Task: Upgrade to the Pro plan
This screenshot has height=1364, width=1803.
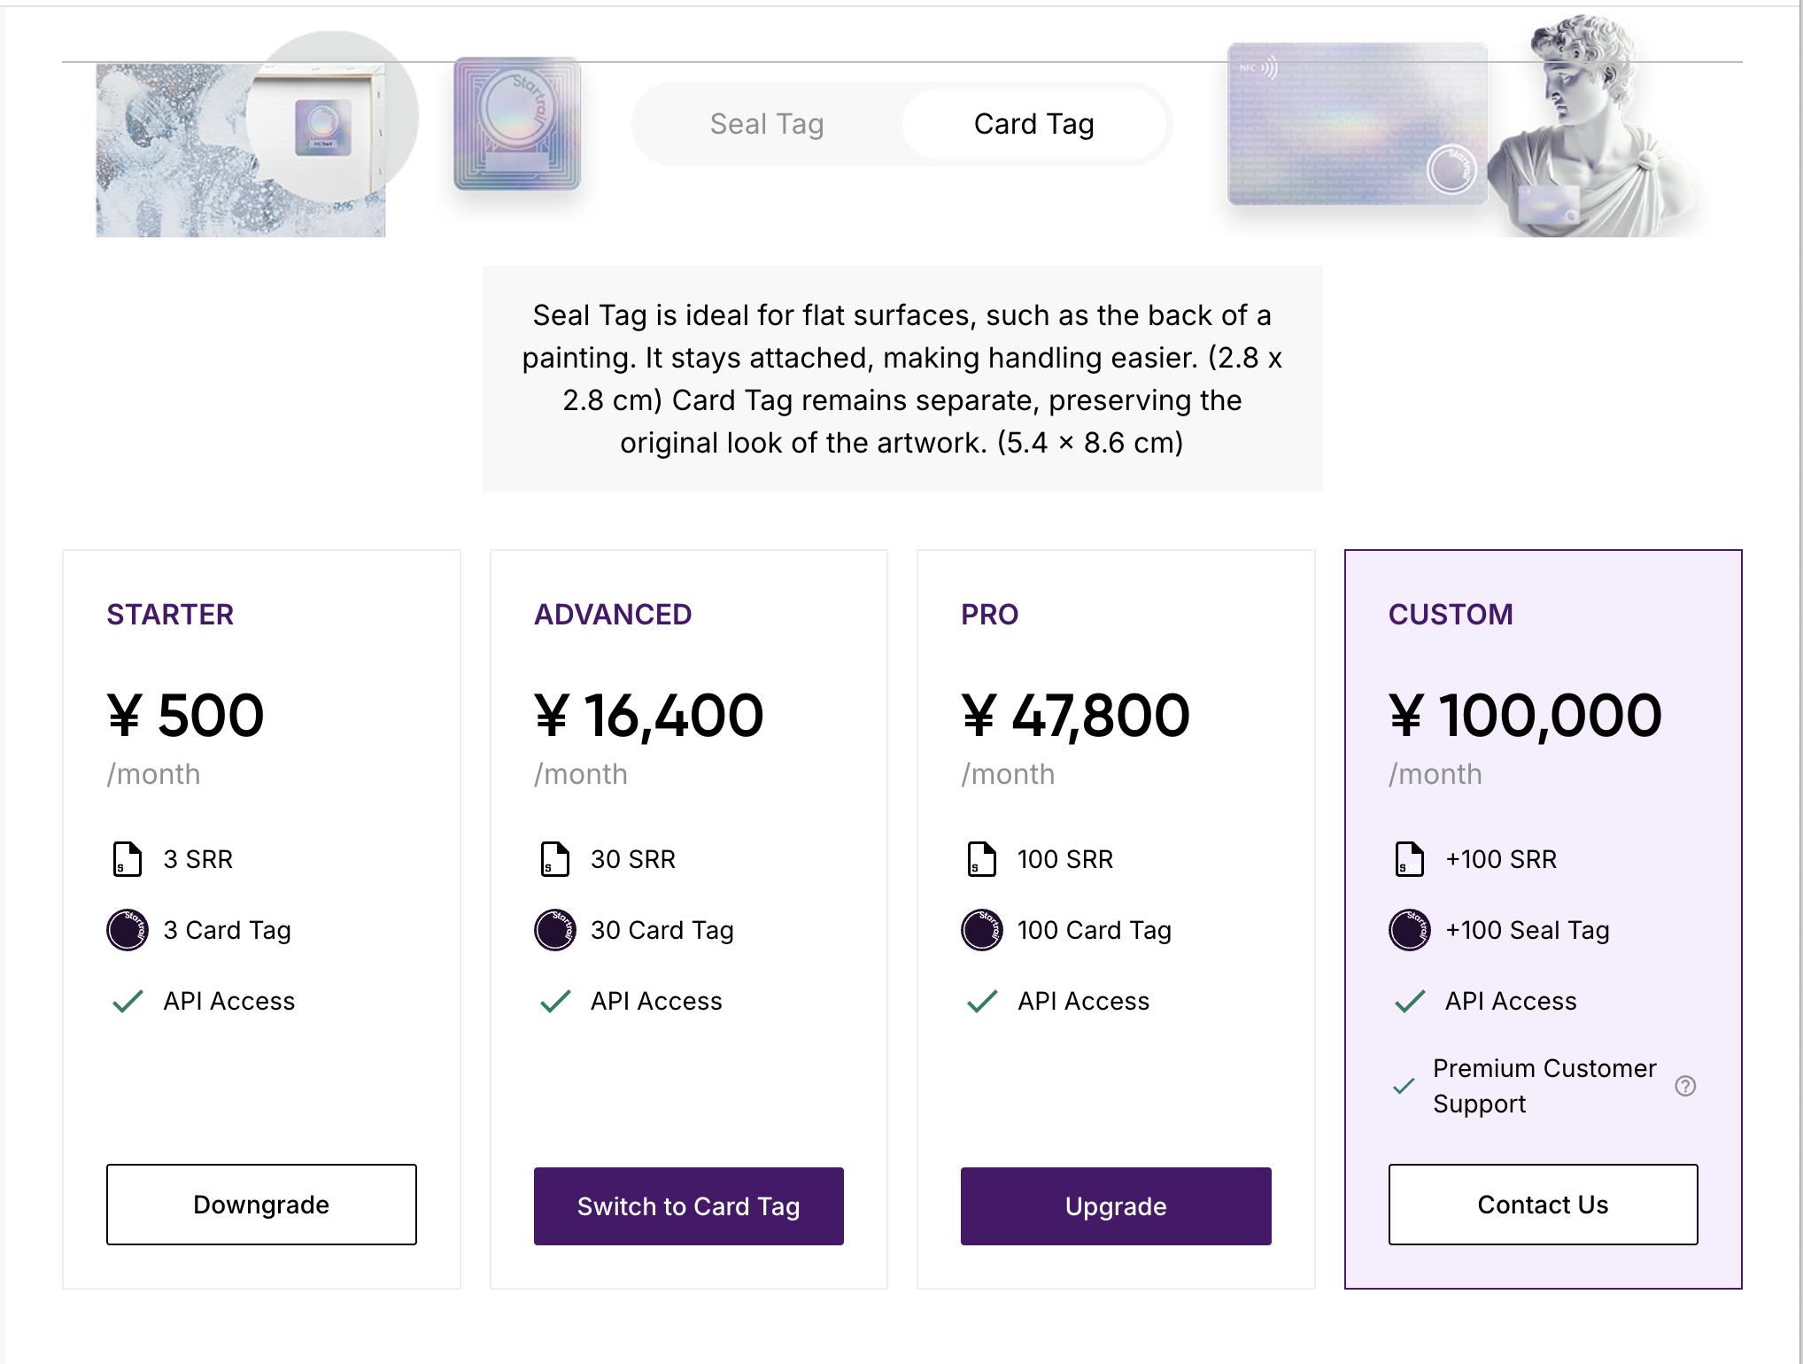Action: pos(1116,1206)
